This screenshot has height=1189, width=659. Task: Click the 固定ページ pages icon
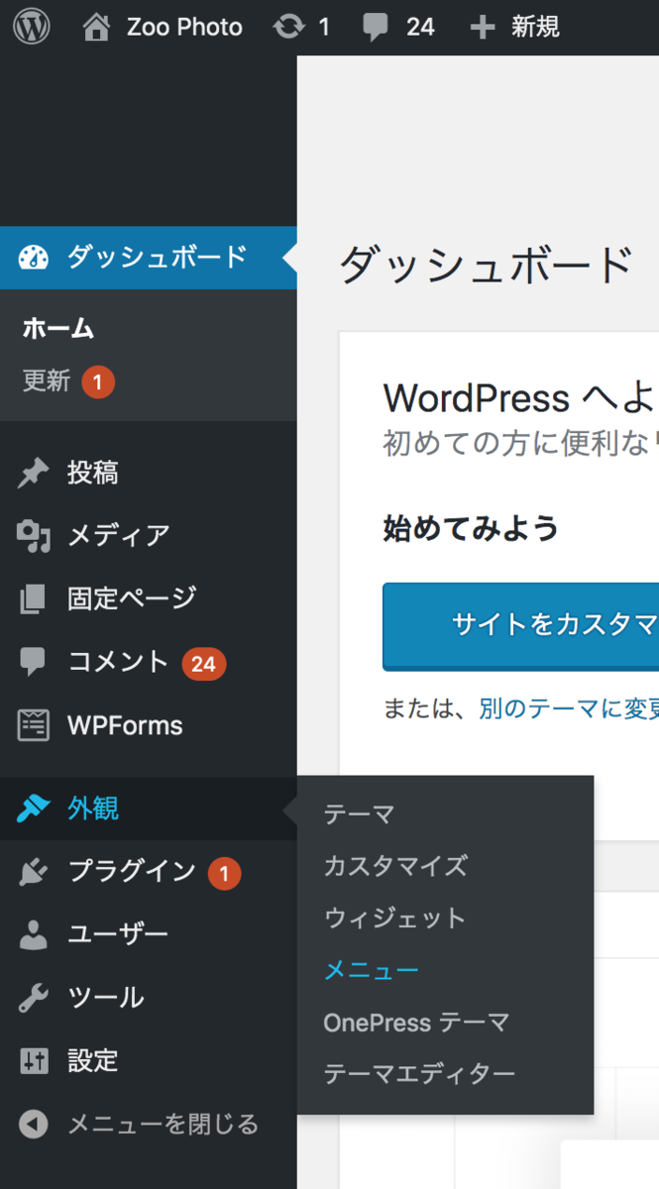click(33, 599)
